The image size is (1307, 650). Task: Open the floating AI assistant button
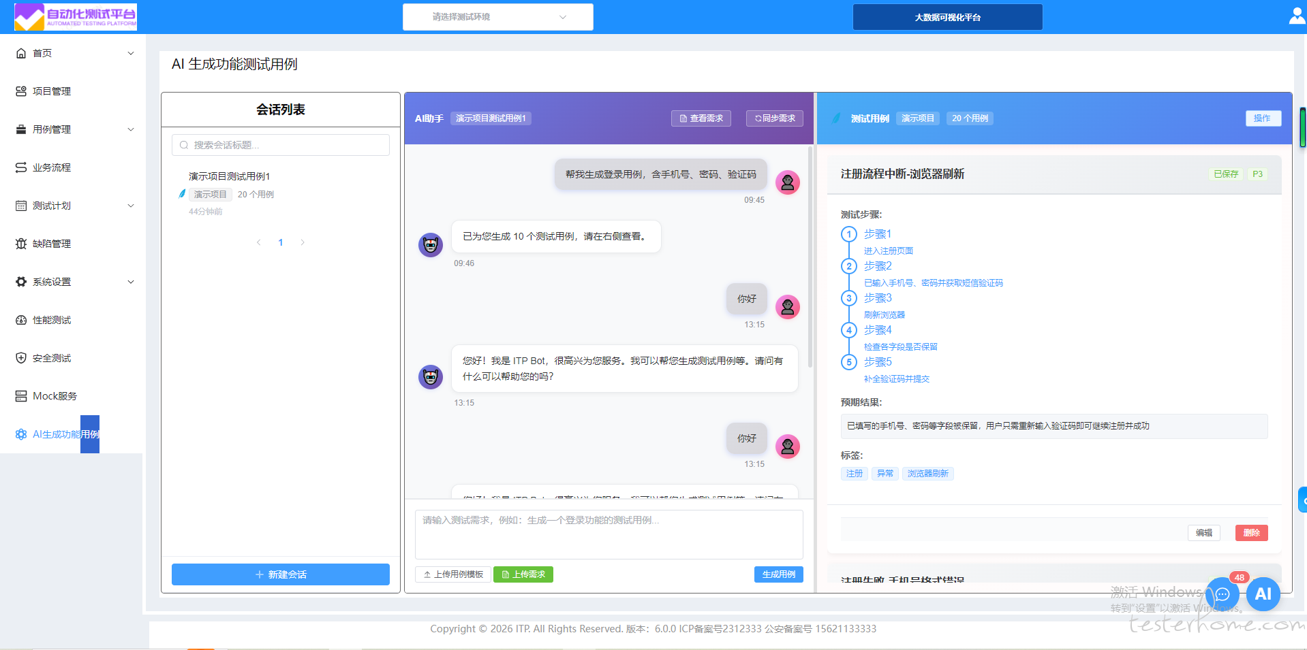tap(1263, 594)
